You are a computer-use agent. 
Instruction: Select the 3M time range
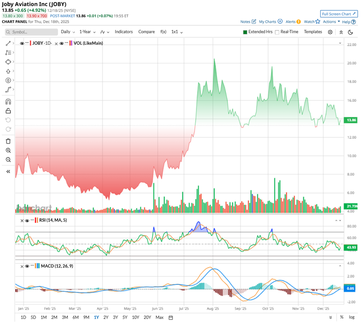[65, 317]
